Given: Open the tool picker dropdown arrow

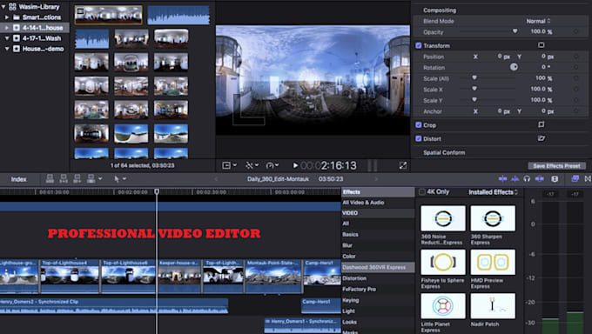Looking at the screenshot, I should (124, 179).
